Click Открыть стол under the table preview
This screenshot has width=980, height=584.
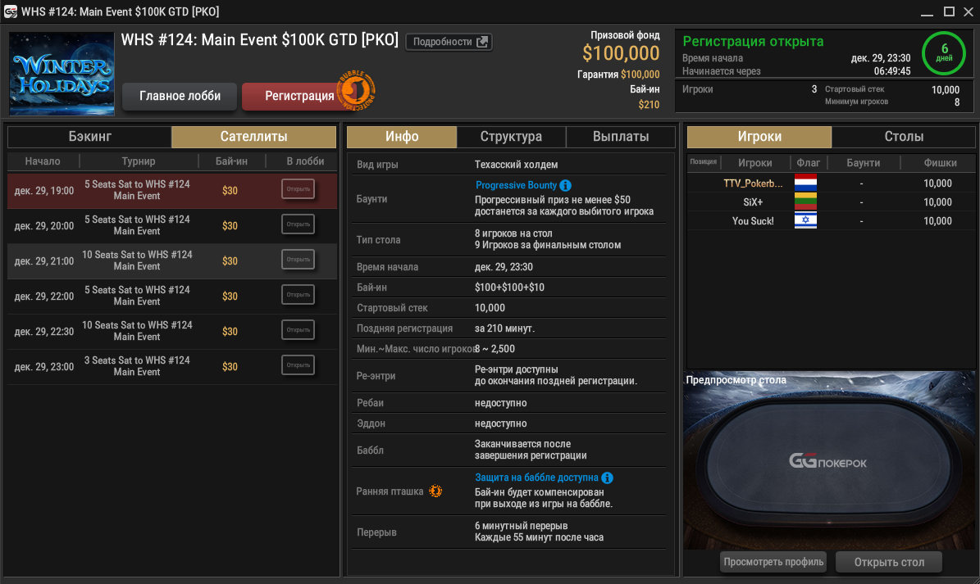click(x=888, y=562)
